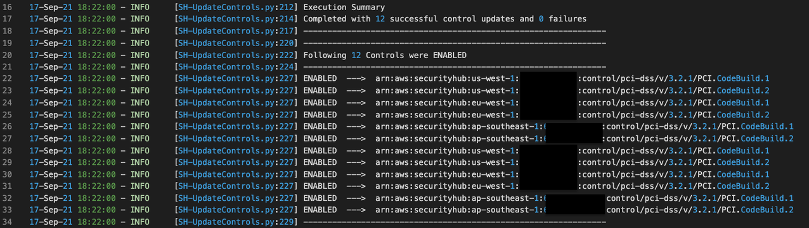Click SH-UpdateControls.py:214 file reference
The image size is (809, 228).
235,19
